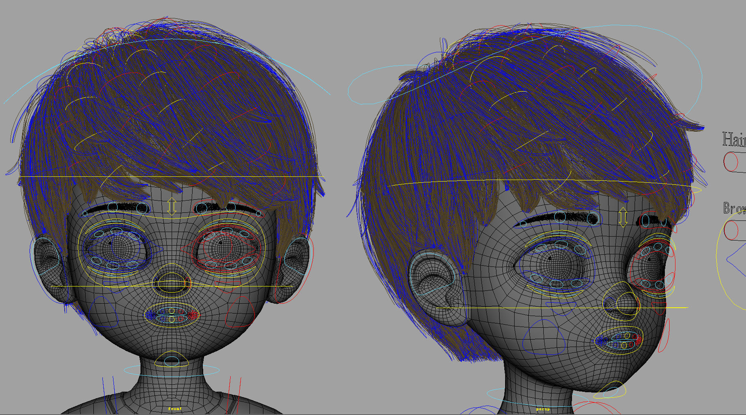Select the red cheek control in front view
This screenshot has height=415, width=746.
[240, 311]
